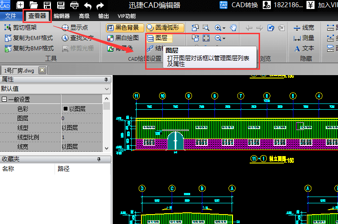The height and width of the screenshot is (224, 338).
Task: Open the CAD转换 conversion tool
Action: tap(238, 5)
